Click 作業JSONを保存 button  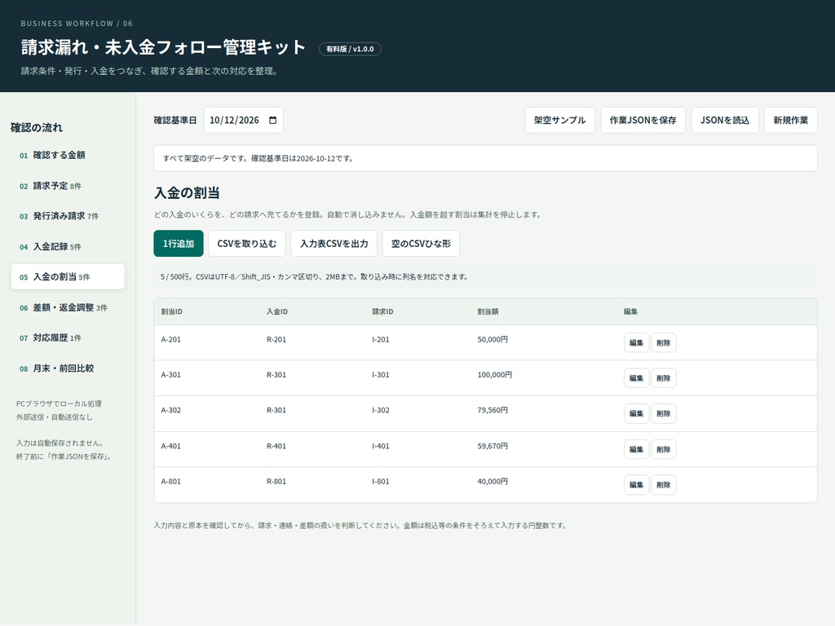pos(643,121)
